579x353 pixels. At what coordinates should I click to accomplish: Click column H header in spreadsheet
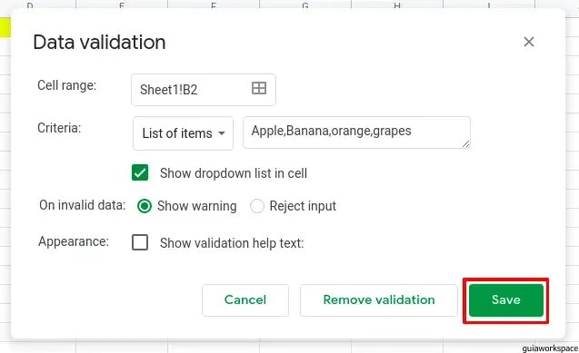point(397,4)
